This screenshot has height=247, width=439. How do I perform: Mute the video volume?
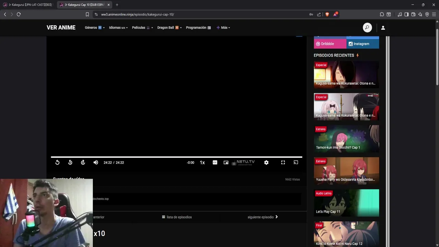pyautogui.click(x=96, y=163)
